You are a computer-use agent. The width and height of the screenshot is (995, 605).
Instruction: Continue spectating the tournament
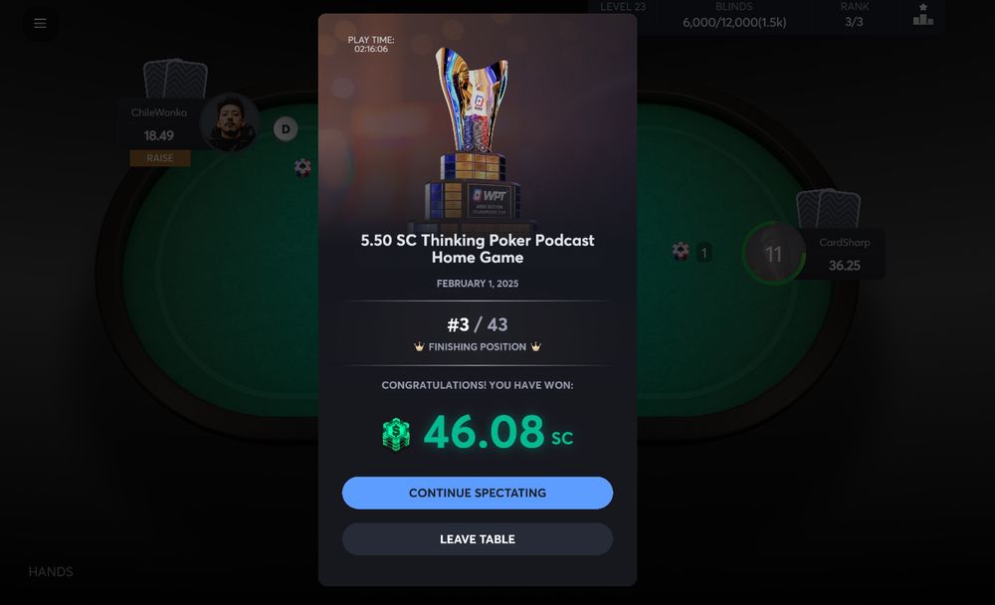coord(478,493)
